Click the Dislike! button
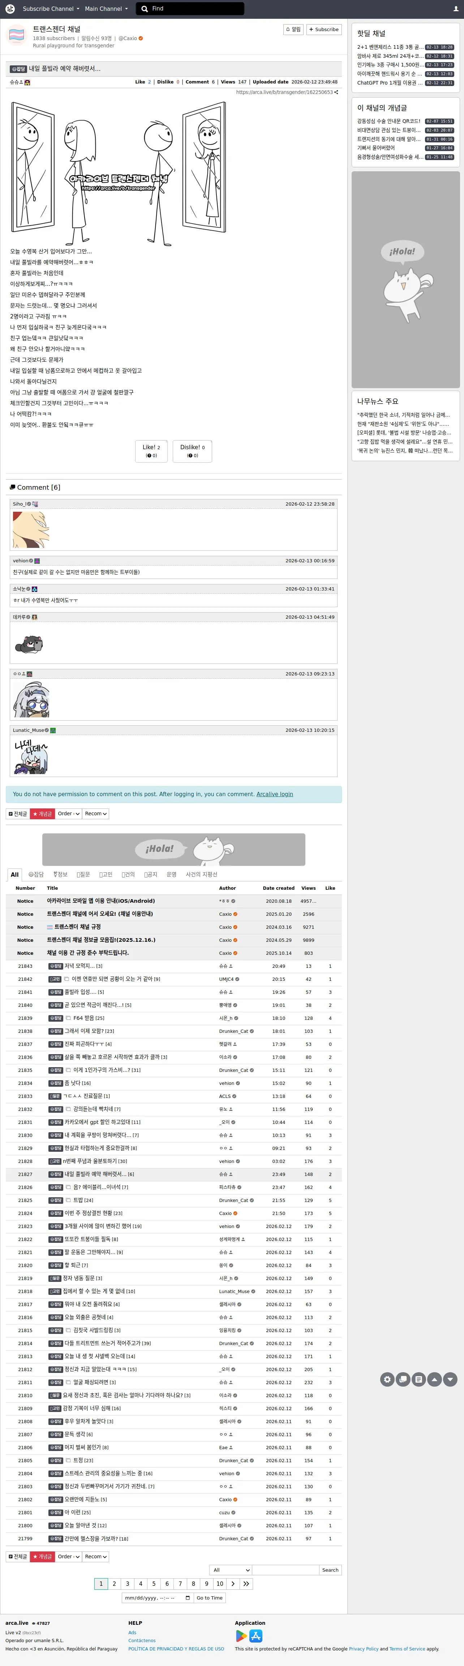The width and height of the screenshot is (464, 1666). coord(192,451)
